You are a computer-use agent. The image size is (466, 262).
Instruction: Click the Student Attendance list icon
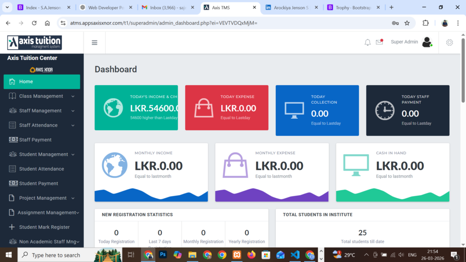12,169
